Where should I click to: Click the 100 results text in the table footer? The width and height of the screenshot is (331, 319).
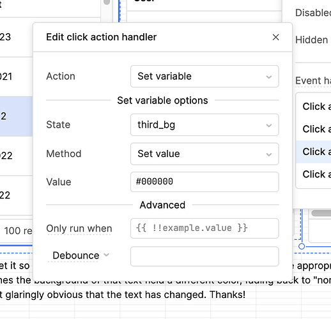(x=19, y=231)
